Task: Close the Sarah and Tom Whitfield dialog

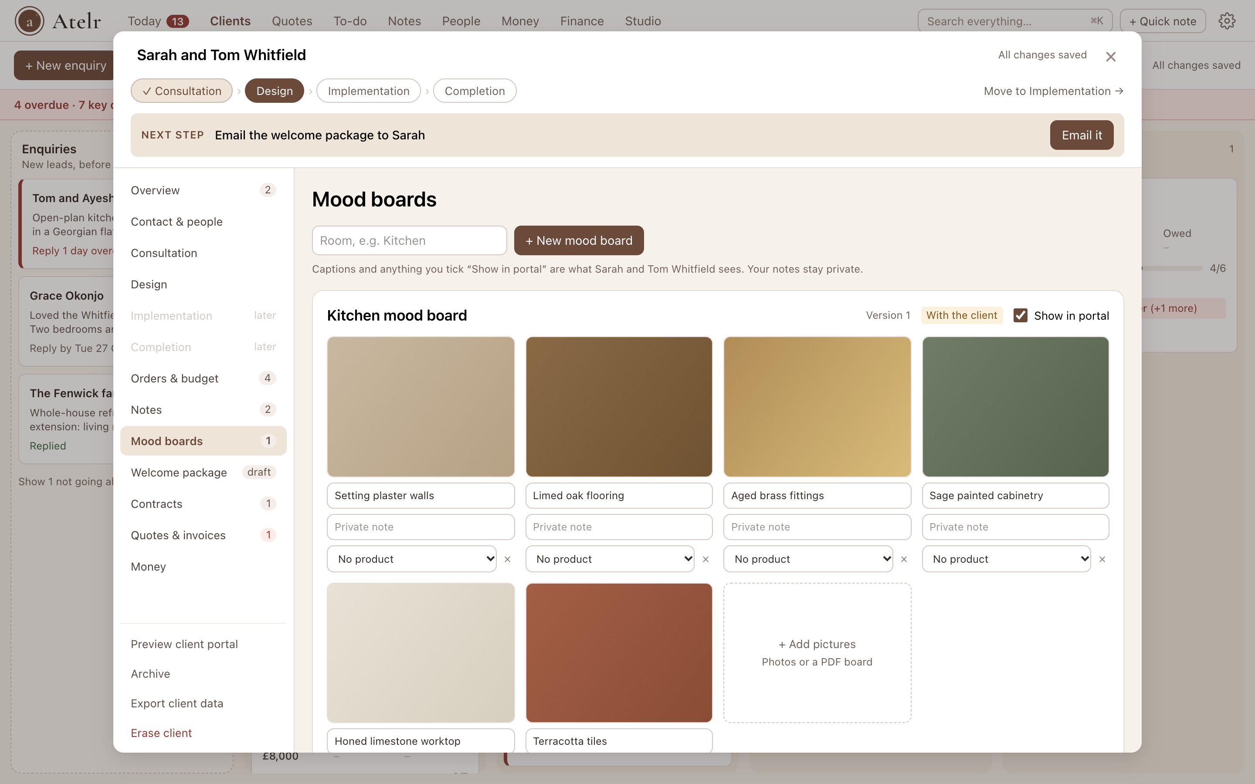Action: click(x=1110, y=57)
